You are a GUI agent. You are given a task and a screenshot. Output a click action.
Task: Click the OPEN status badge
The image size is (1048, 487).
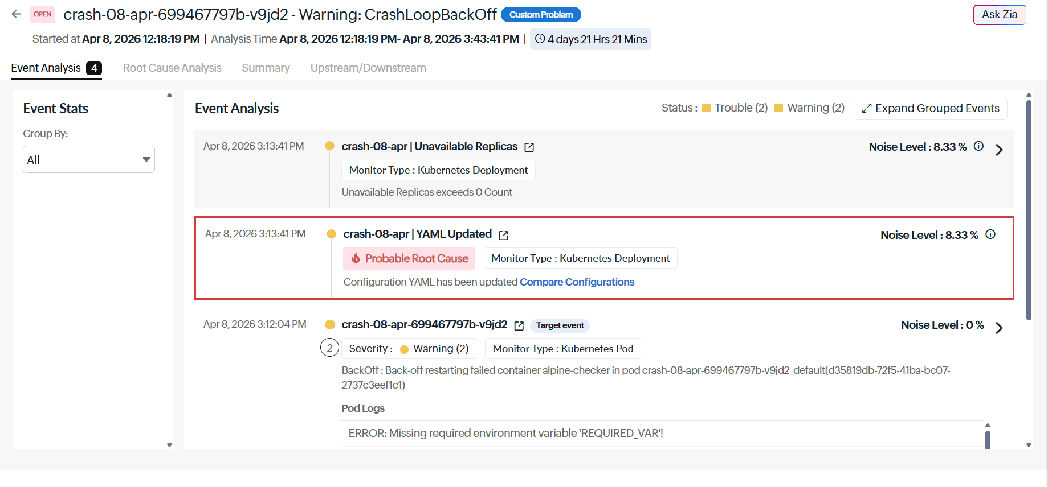[x=42, y=14]
